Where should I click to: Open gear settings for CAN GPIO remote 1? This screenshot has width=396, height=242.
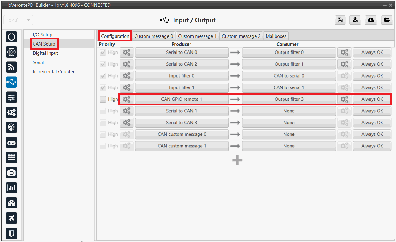click(x=126, y=99)
